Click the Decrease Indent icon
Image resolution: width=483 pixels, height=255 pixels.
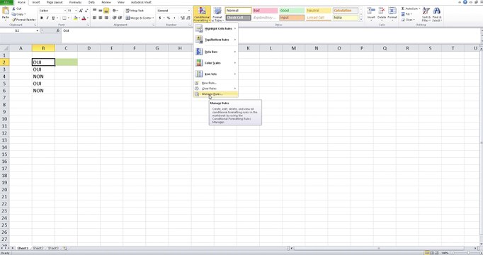click(114, 18)
